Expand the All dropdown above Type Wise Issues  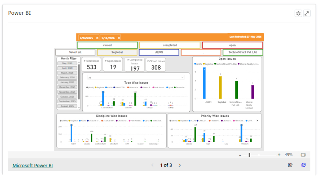[x=182, y=77]
